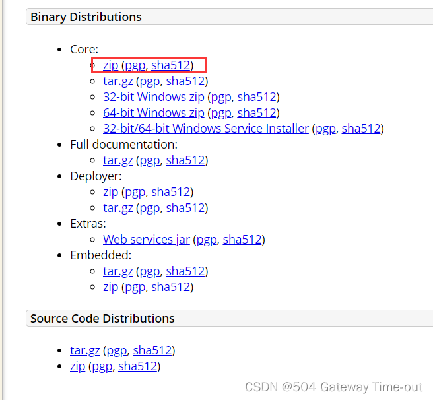Image resolution: width=433 pixels, height=400 pixels.
Task: Download the source code zip
Action: (77, 366)
